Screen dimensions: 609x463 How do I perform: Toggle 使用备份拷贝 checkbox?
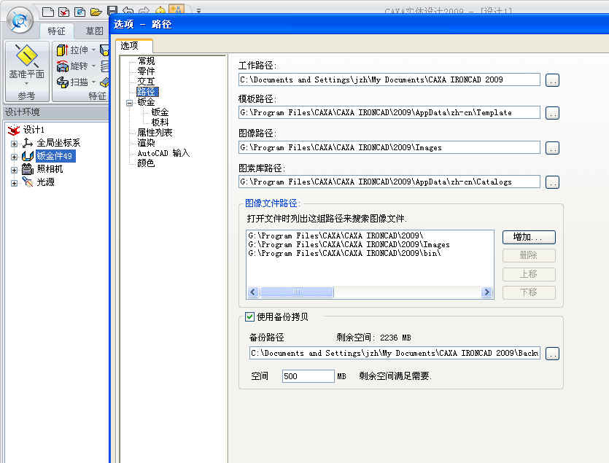tap(249, 317)
